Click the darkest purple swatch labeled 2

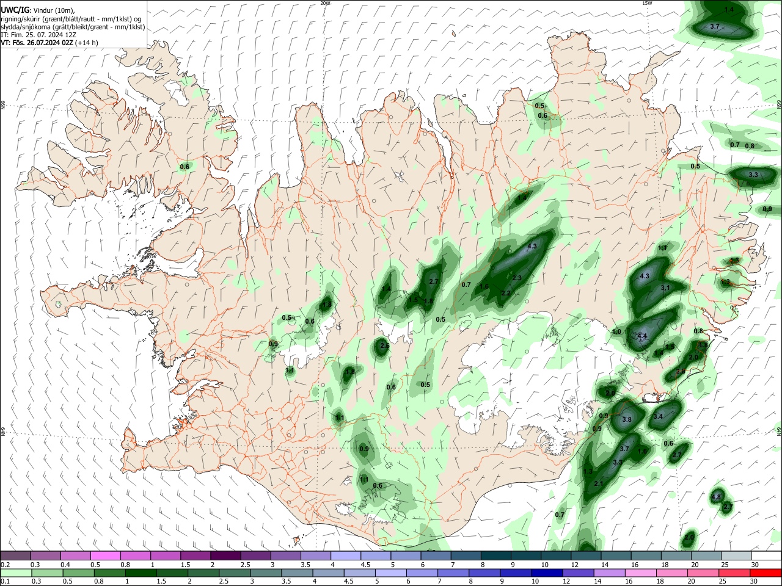pos(225,555)
